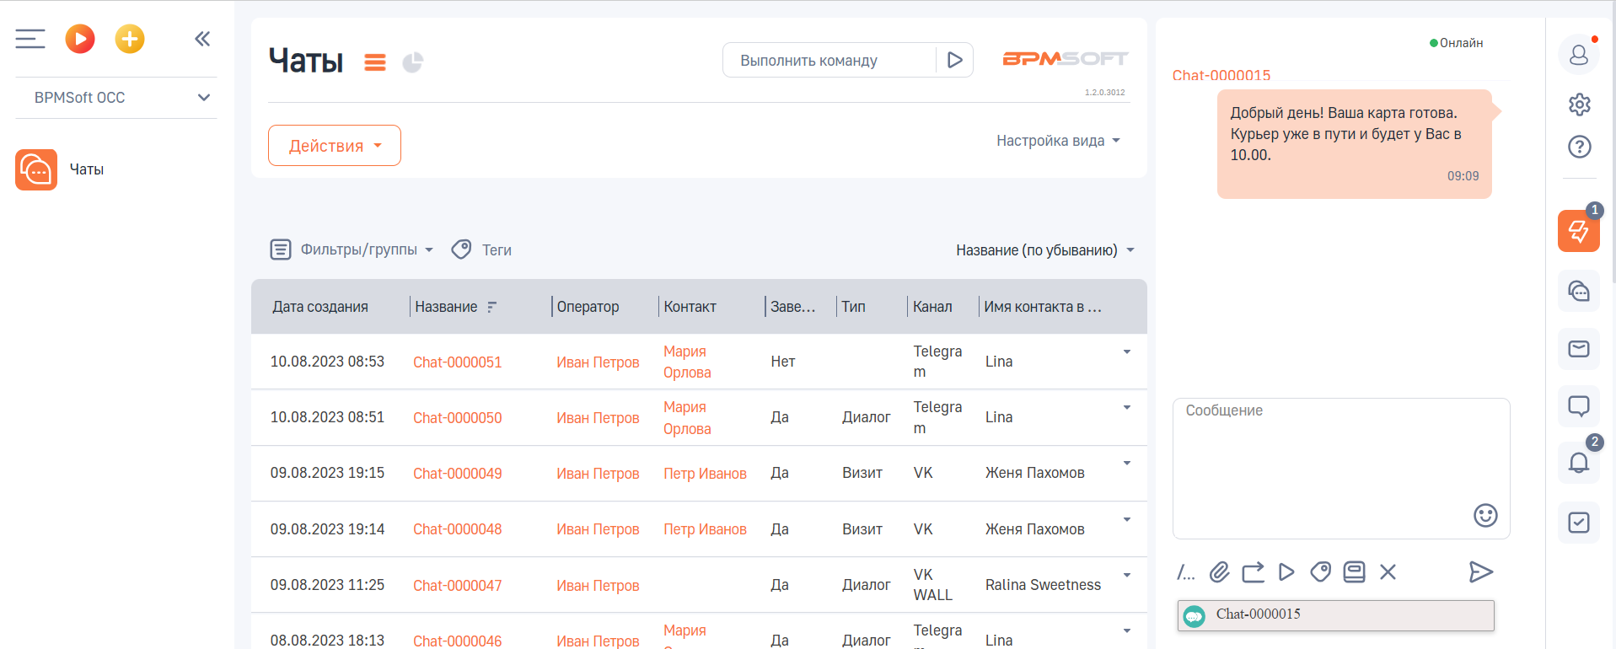Image resolution: width=1616 pixels, height=649 pixels.
Task: Run command with the play arrow button
Action: pos(955,61)
